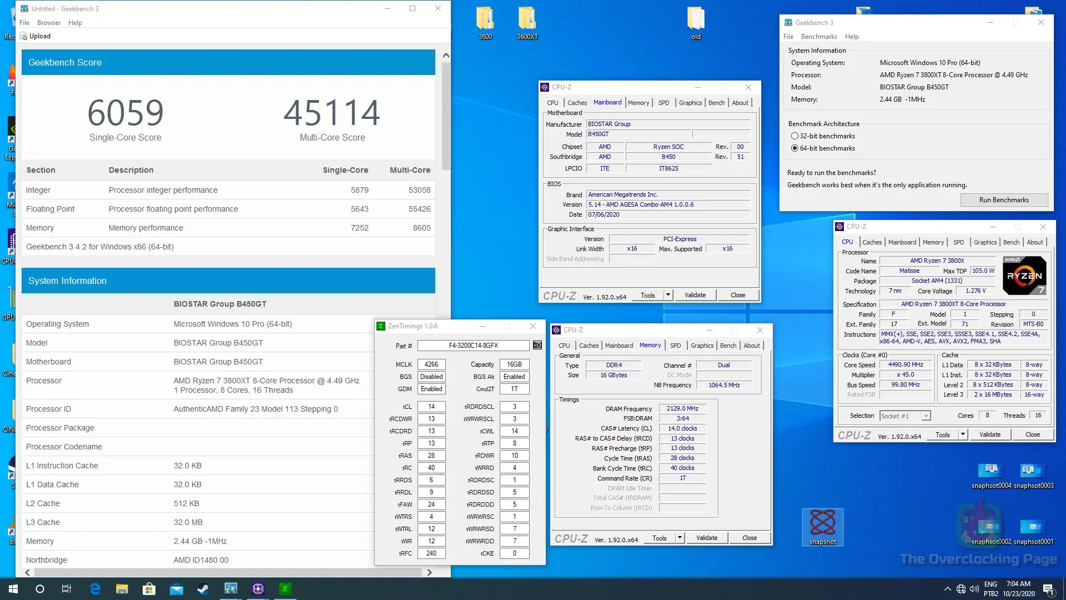This screenshot has width=1066, height=600.
Task: Open Microsoft Store from the taskbar
Action: pos(149,589)
